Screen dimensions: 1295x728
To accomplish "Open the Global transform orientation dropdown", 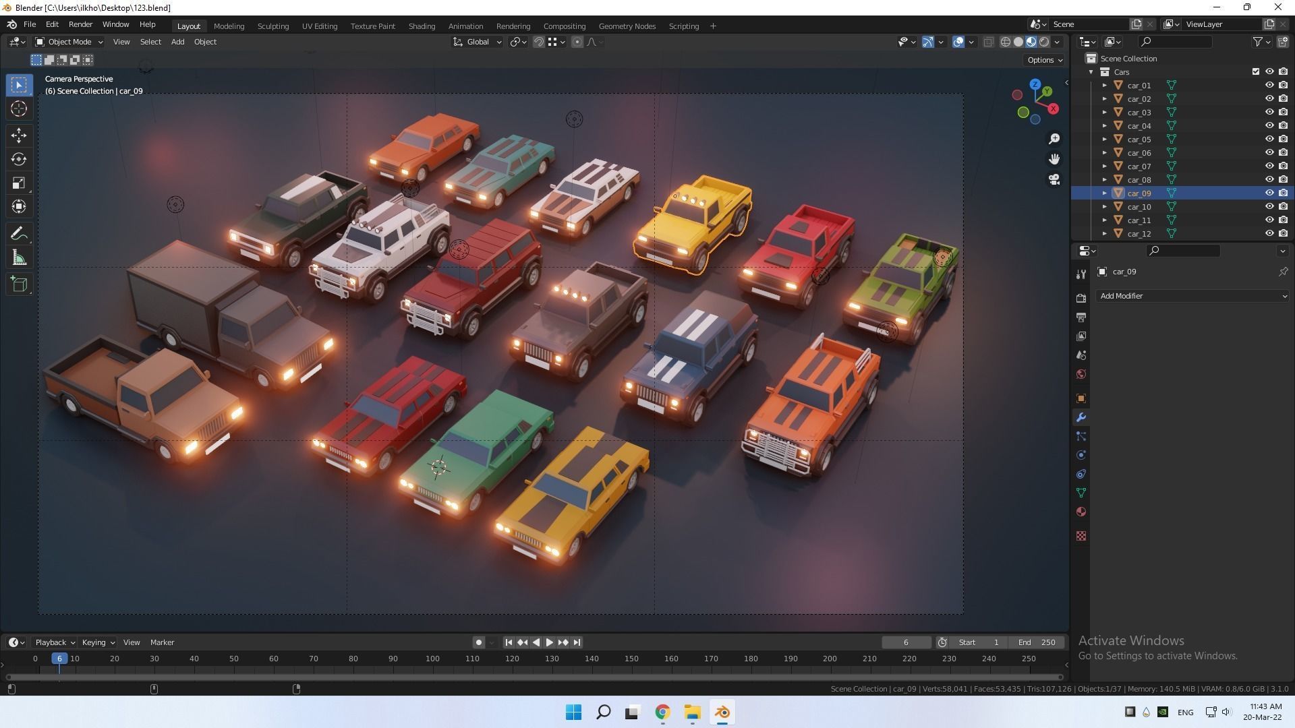I will 477,42.
